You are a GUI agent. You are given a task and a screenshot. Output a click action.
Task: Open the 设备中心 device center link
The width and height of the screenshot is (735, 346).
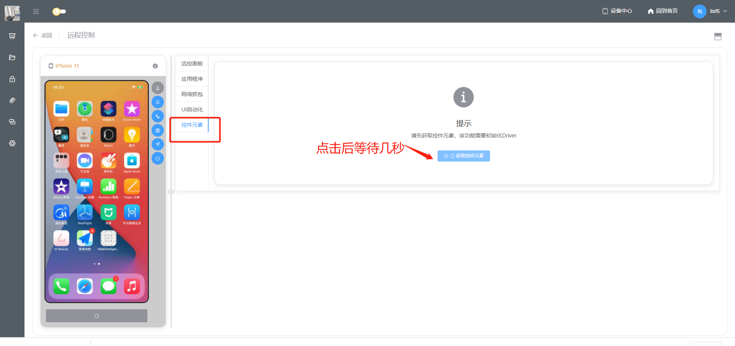click(x=617, y=11)
